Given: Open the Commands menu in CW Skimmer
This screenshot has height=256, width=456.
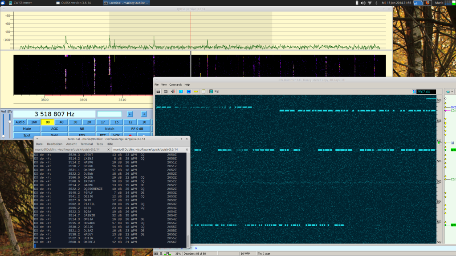Looking at the screenshot, I should coord(175,84).
